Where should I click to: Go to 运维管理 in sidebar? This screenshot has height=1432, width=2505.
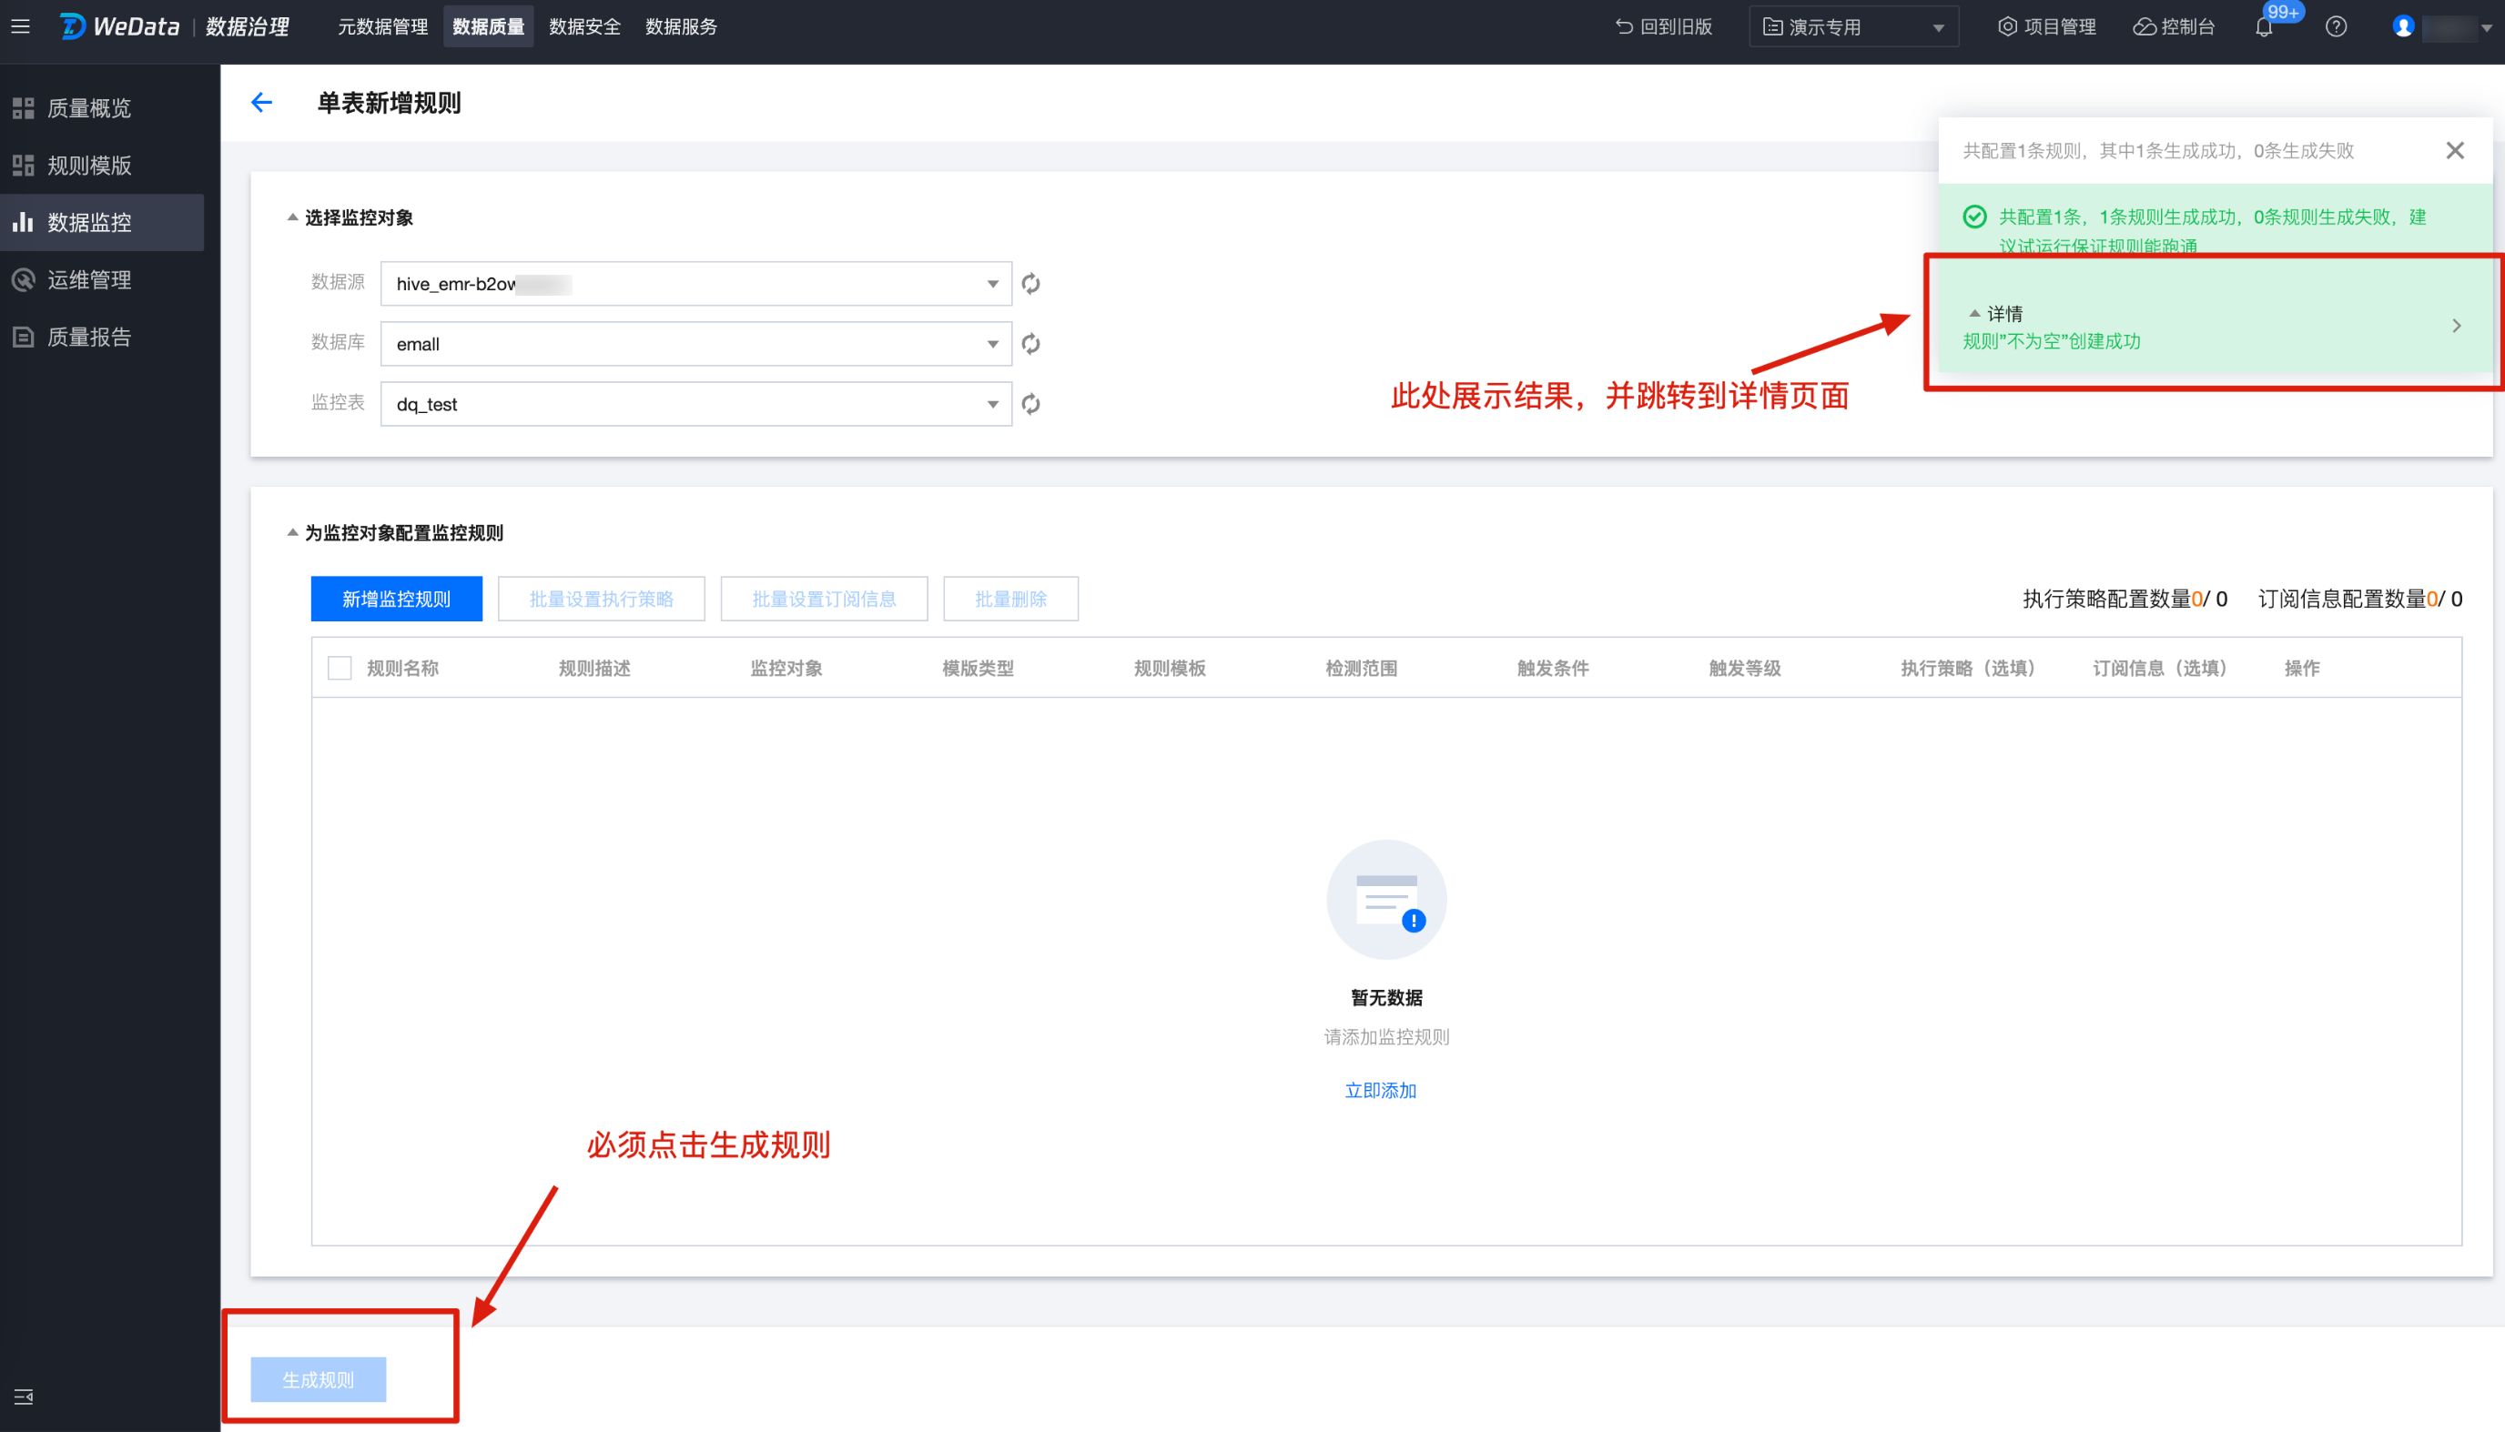pos(88,280)
